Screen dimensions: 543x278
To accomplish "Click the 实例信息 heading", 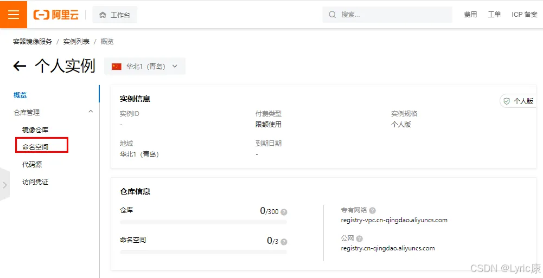I will point(135,99).
